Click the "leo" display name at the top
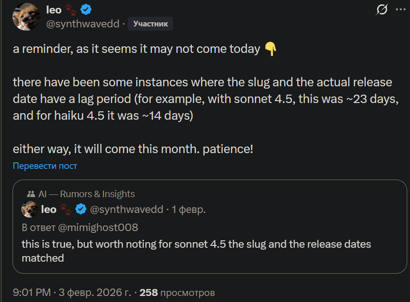Image resolution: width=410 pixels, height=302 pixels. 54,10
